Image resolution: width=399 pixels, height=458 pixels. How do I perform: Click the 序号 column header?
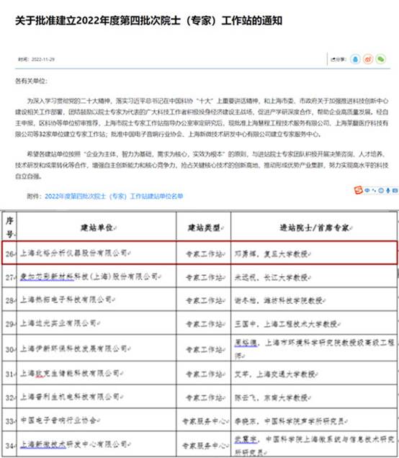point(9,227)
